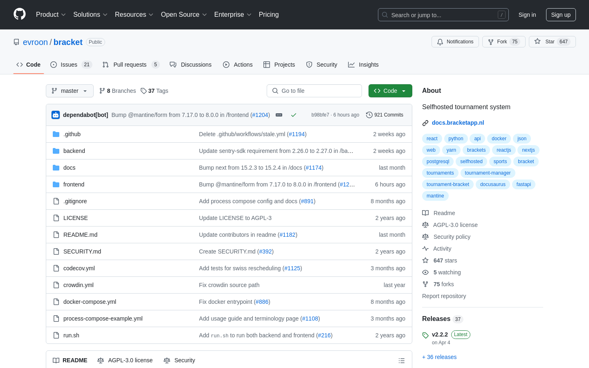Open the docker-compose.yml file
This screenshot has width=589, height=368.
90,302
